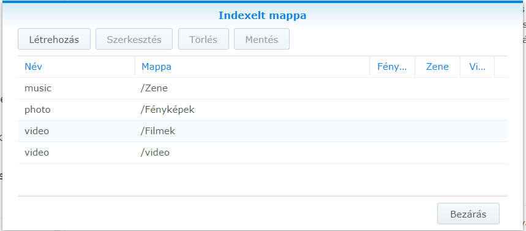This screenshot has width=526, height=231.
Task: Click the Mentés button
Action: pyautogui.click(x=261, y=39)
